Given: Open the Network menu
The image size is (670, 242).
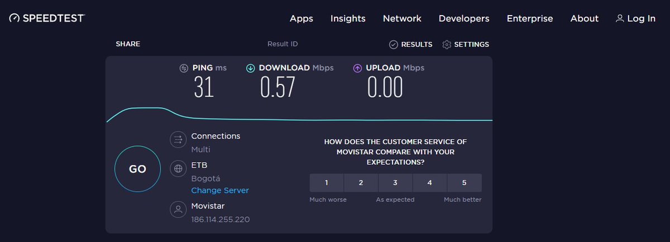Looking at the screenshot, I should coord(402,18).
